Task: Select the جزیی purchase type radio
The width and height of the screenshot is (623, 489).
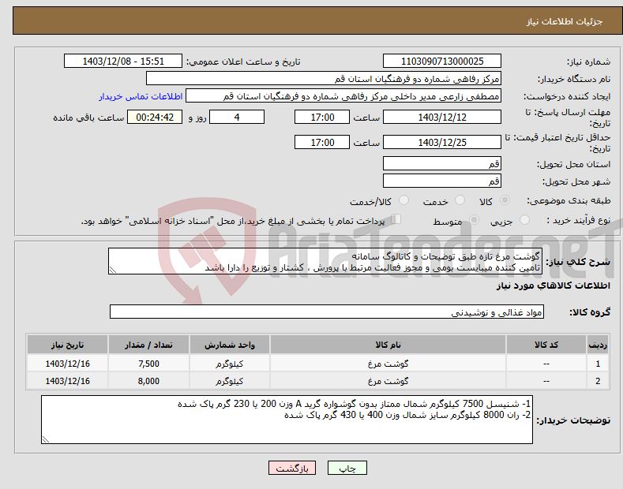Action: (524, 220)
